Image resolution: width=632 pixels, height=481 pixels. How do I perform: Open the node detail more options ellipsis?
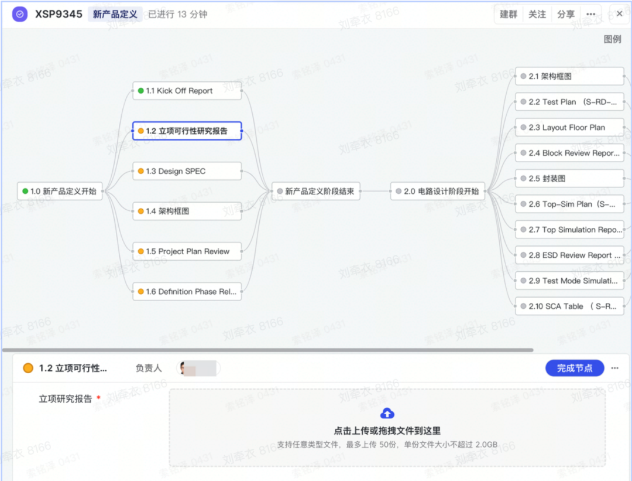coord(614,368)
